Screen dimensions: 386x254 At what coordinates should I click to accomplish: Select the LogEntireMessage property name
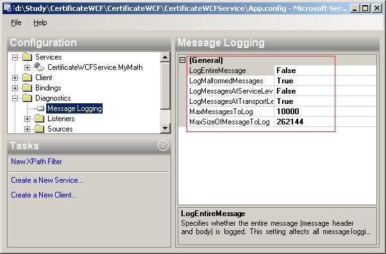(217, 71)
